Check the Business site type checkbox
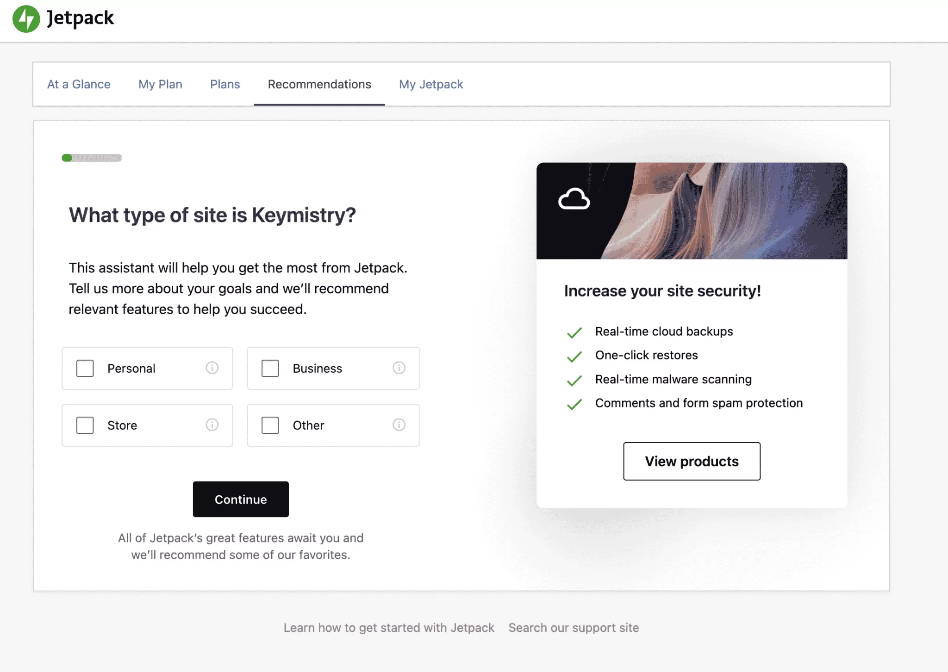Image resolution: width=948 pixels, height=672 pixels. [270, 369]
